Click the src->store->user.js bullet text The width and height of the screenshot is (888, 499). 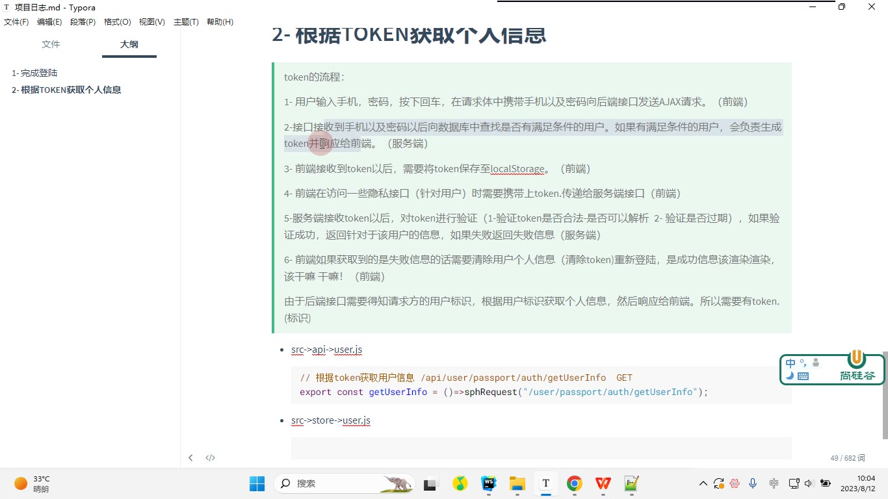pyautogui.click(x=331, y=420)
